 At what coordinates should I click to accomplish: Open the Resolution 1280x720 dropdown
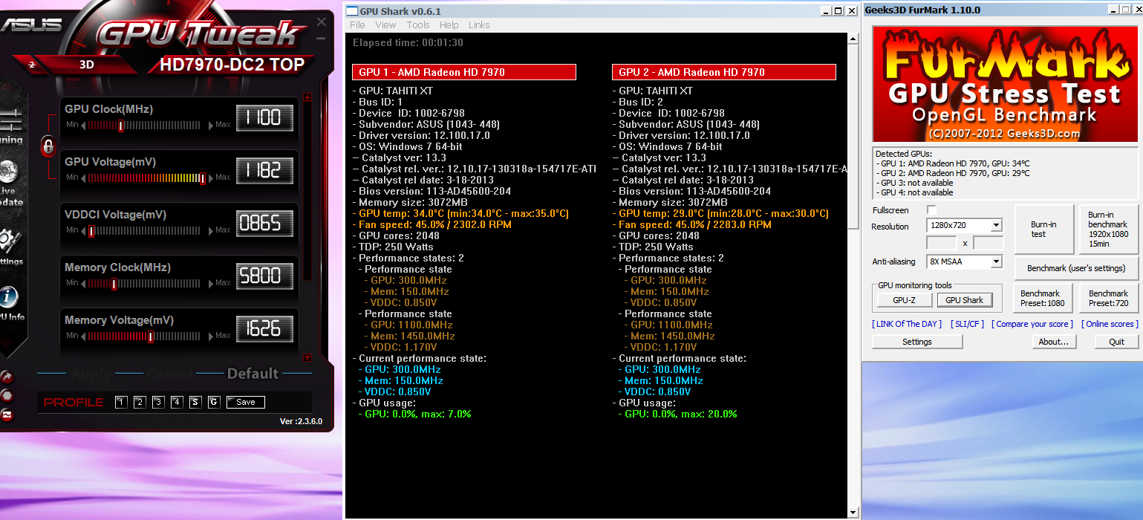click(x=965, y=225)
